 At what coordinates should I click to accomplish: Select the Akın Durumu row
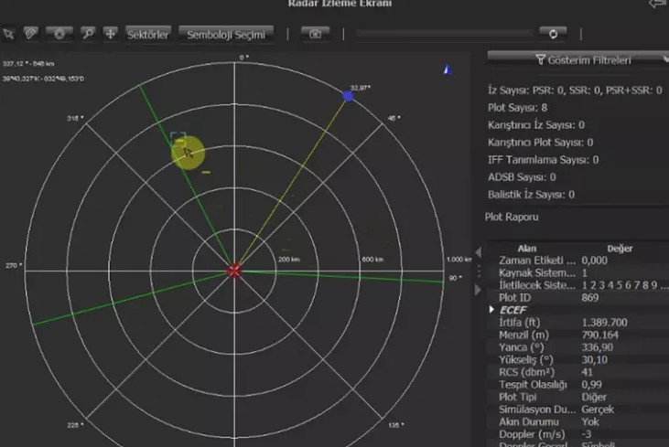tap(578, 421)
